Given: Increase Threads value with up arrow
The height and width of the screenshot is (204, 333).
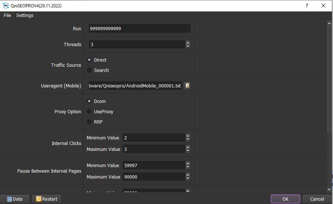Looking at the screenshot, I should coord(188,42).
